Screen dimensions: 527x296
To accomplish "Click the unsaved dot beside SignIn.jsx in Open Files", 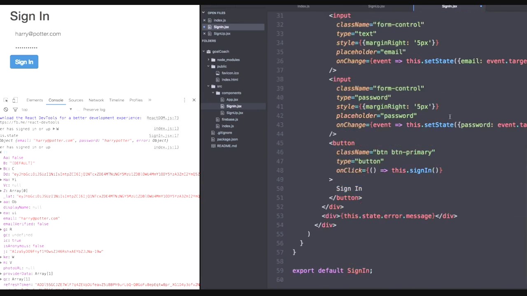I will pos(204,27).
